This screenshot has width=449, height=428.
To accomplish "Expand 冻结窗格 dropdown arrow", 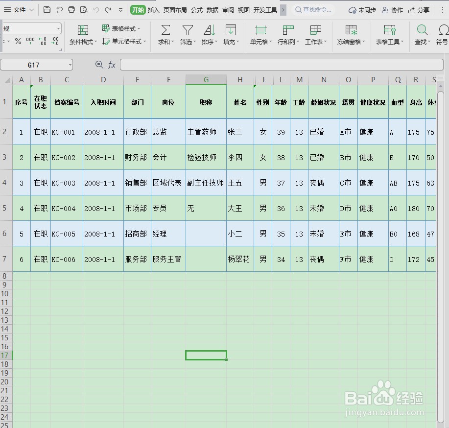I will pos(363,42).
